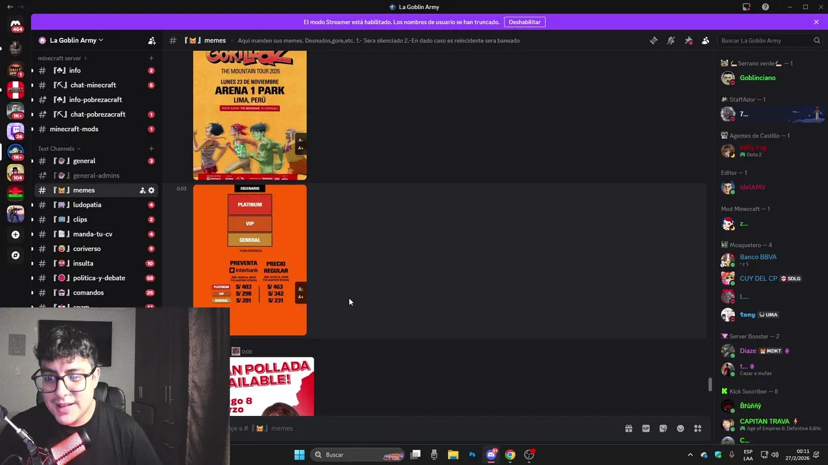
Task: Open the chat-minecraft channel
Action: tap(96, 85)
